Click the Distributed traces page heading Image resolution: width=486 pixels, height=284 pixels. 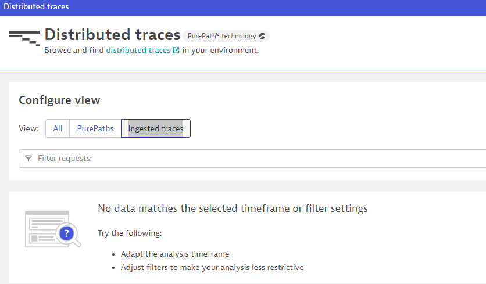click(112, 35)
